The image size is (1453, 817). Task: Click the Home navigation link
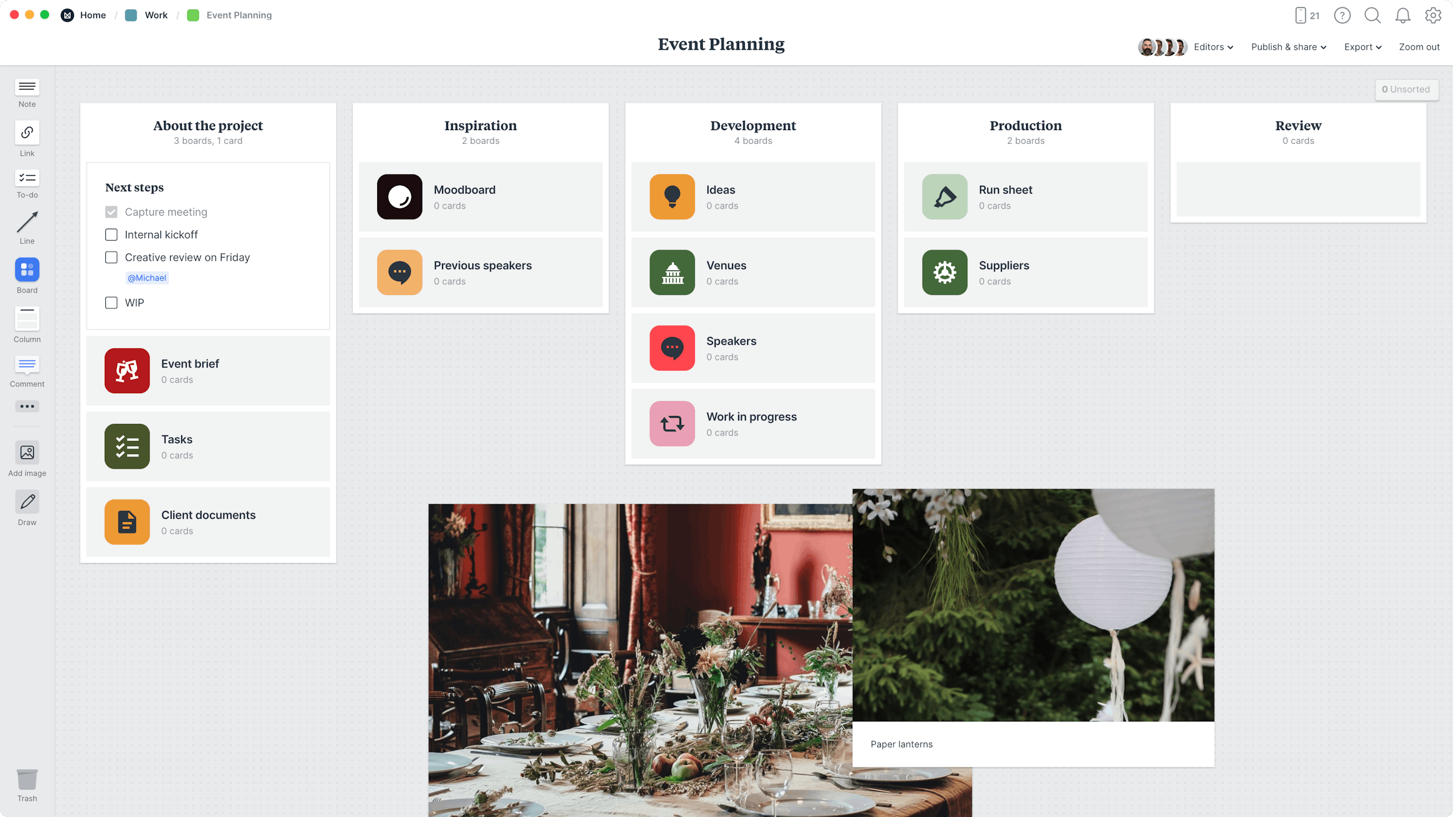(93, 15)
